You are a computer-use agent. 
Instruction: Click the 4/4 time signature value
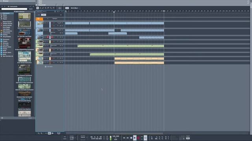(x=115, y=139)
